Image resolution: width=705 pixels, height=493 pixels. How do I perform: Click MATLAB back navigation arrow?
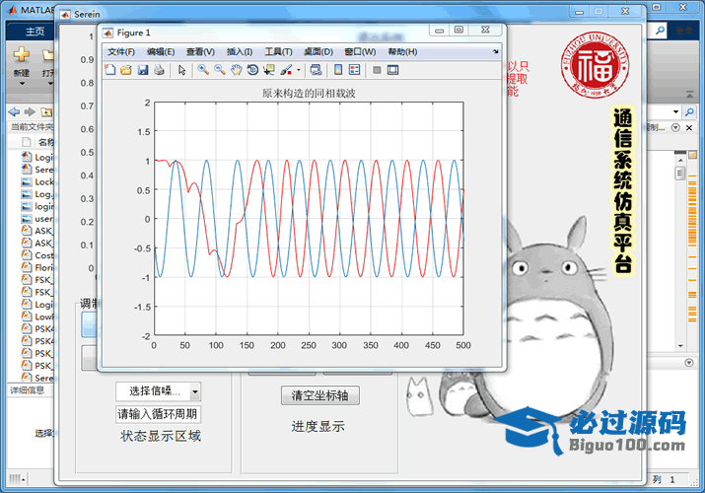15,111
